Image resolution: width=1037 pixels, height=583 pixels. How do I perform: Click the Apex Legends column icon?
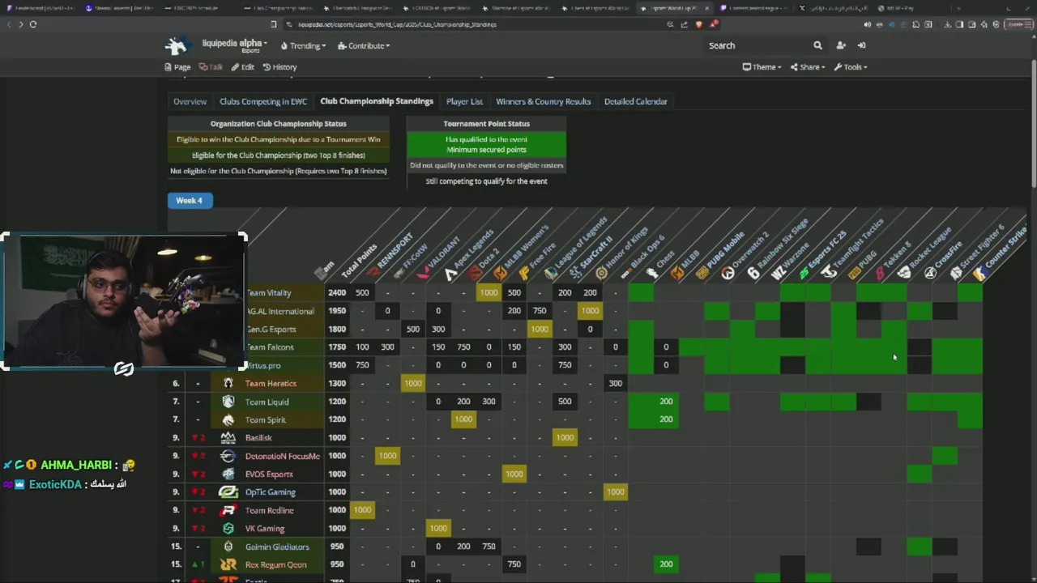click(x=451, y=274)
